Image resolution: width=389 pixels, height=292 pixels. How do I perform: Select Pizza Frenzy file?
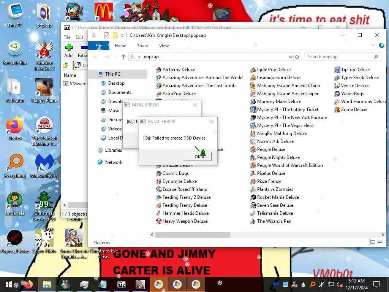coord(266,181)
